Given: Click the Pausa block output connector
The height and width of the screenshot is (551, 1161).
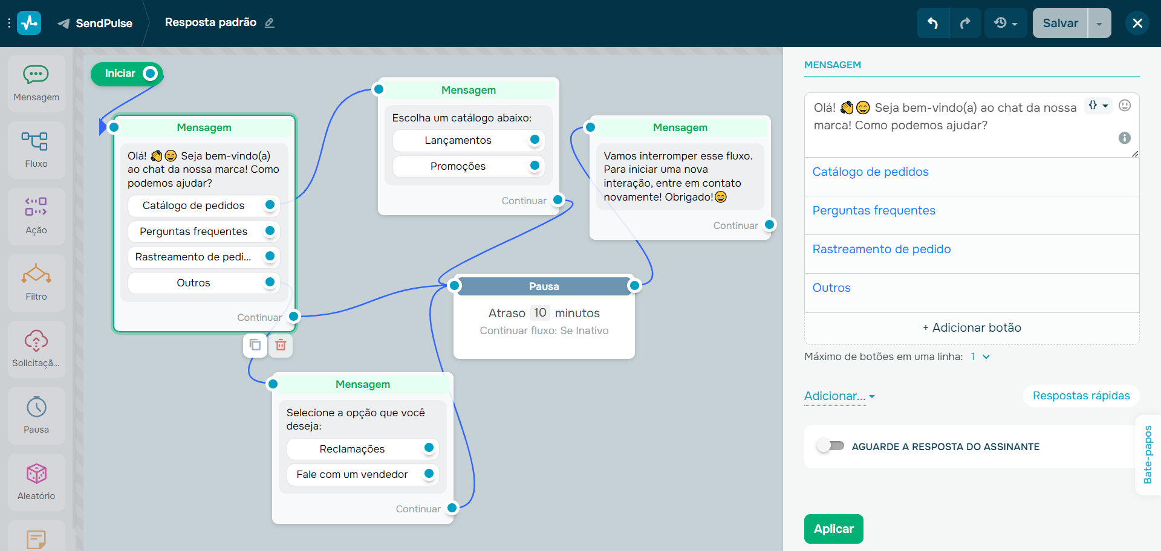Looking at the screenshot, I should click(x=634, y=285).
